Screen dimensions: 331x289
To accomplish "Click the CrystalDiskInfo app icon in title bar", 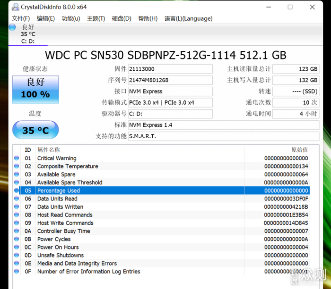I will click(16, 7).
